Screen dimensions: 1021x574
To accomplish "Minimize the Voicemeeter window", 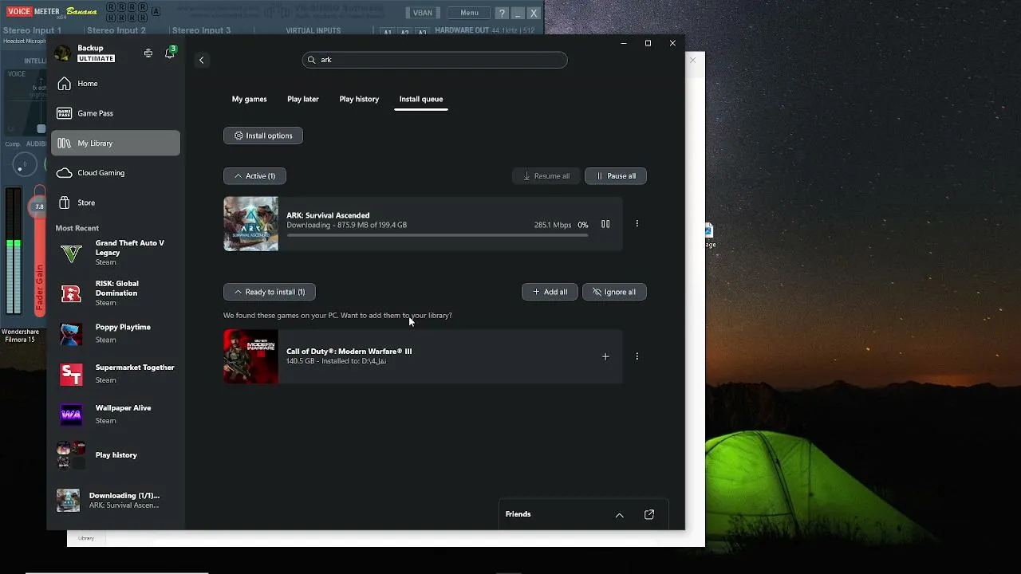I will tap(518, 13).
